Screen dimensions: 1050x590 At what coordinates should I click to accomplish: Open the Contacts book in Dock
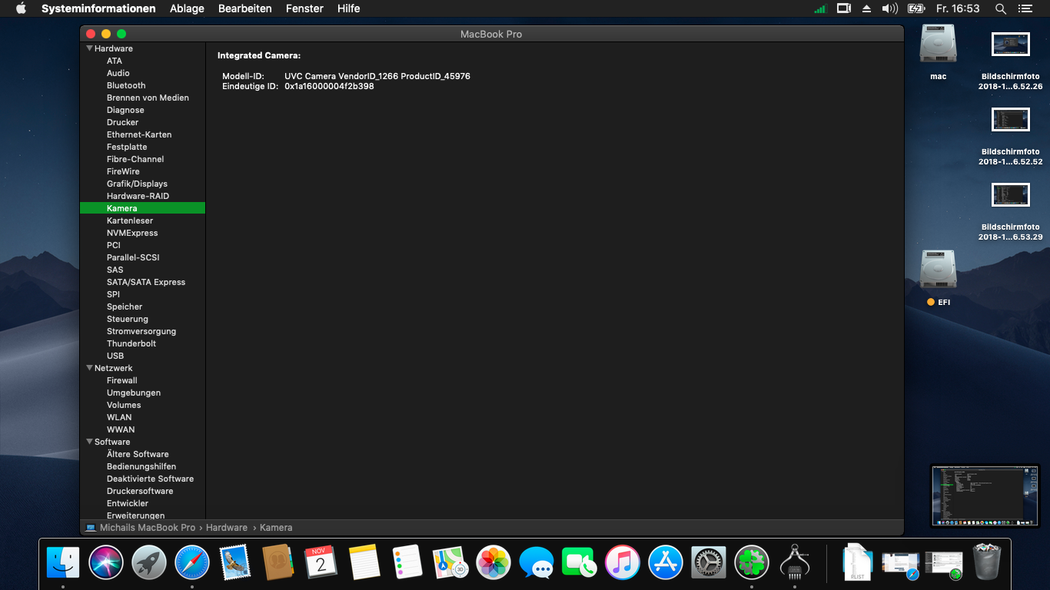click(278, 562)
